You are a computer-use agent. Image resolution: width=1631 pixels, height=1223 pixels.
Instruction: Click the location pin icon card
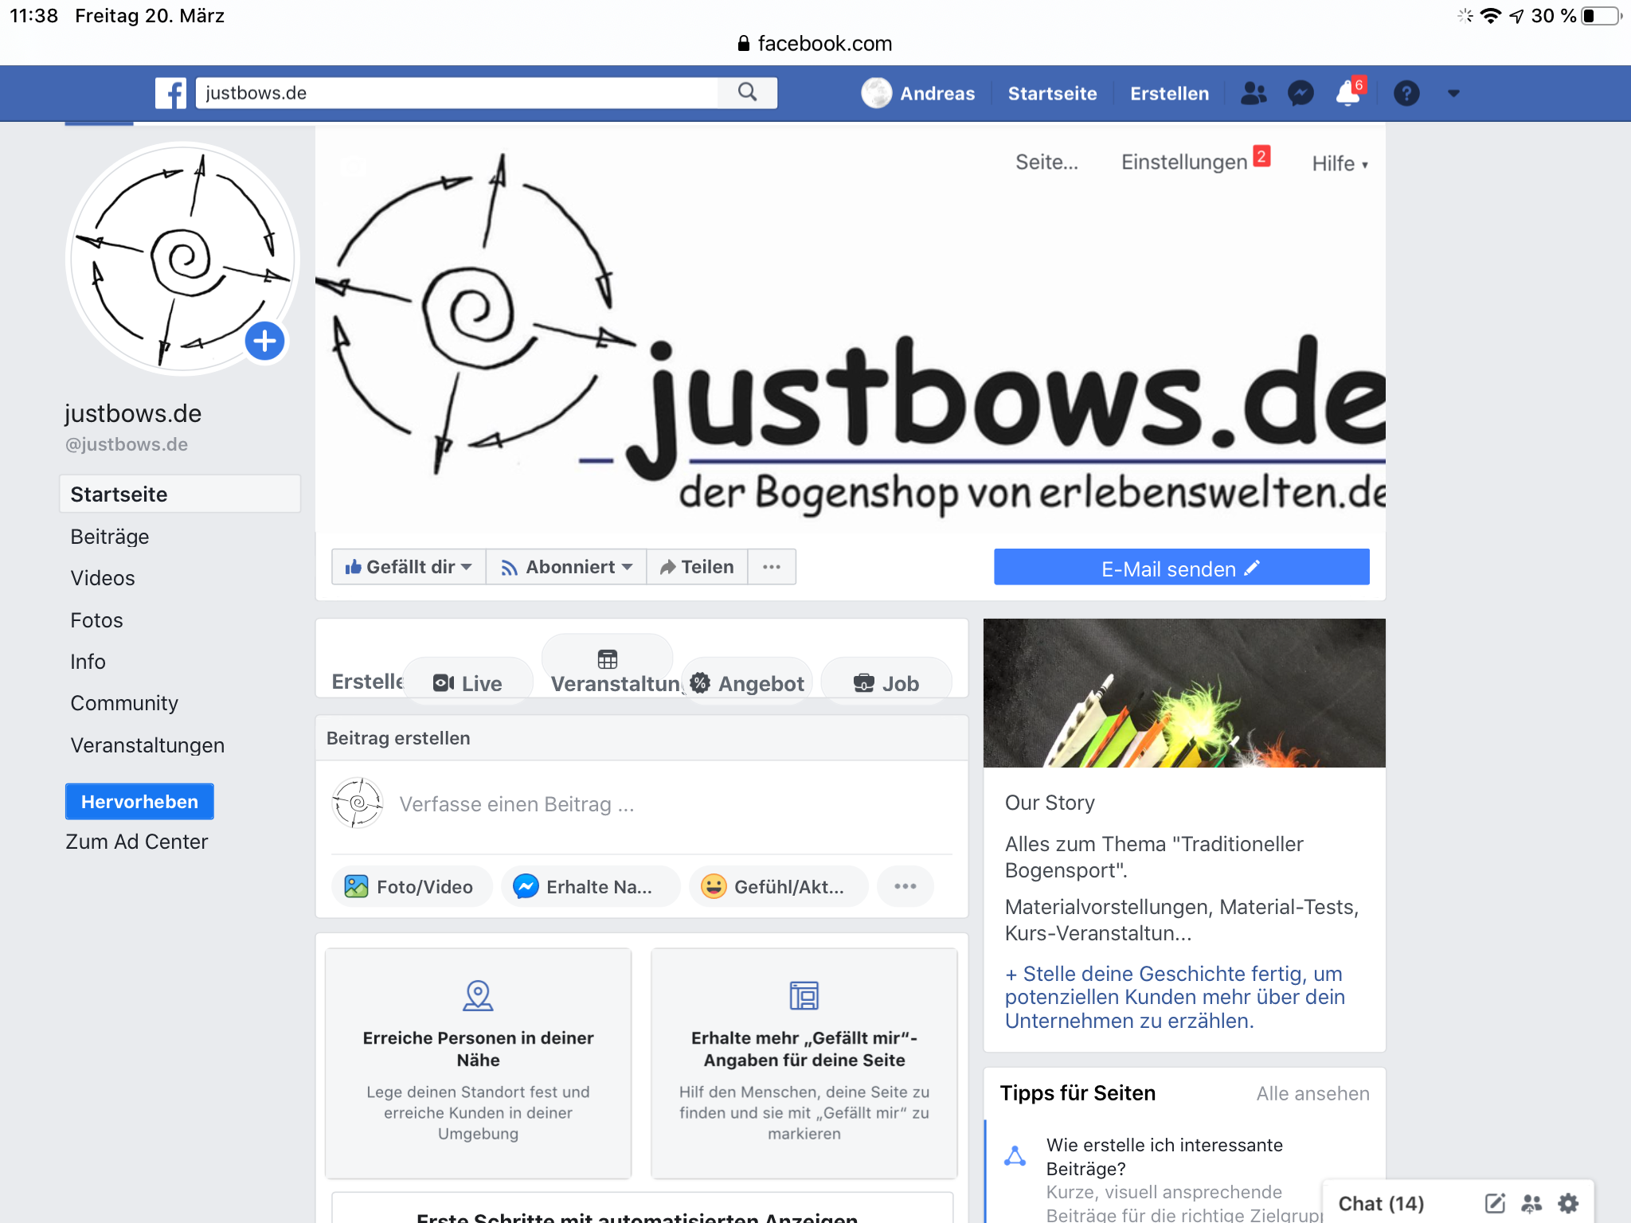(x=478, y=995)
